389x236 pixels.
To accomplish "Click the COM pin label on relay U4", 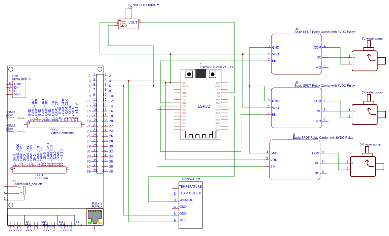I will (x=317, y=48).
